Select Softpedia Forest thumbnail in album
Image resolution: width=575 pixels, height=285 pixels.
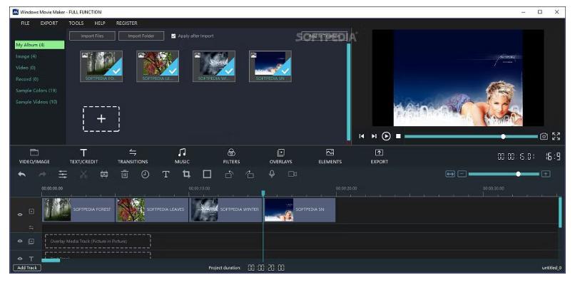tap(101, 66)
